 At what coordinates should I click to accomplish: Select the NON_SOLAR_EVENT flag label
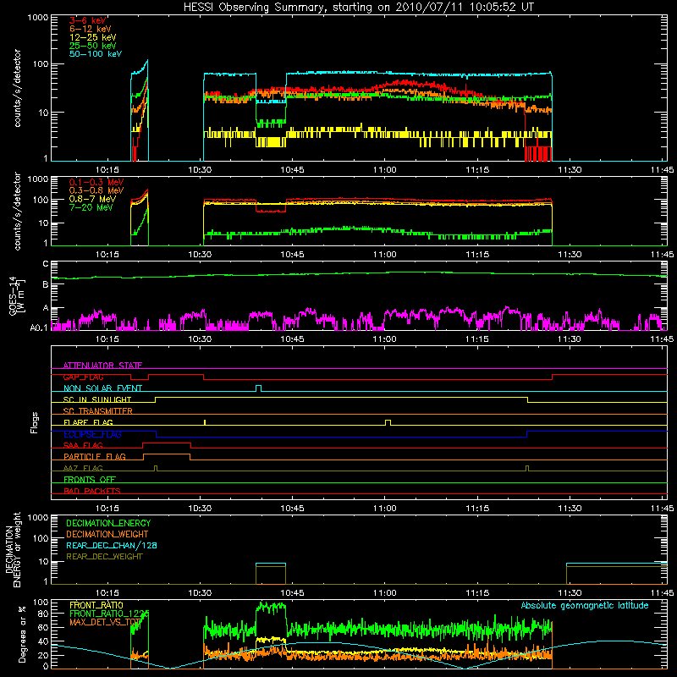coord(102,388)
